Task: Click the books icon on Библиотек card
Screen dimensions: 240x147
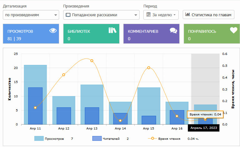Action: point(112,31)
